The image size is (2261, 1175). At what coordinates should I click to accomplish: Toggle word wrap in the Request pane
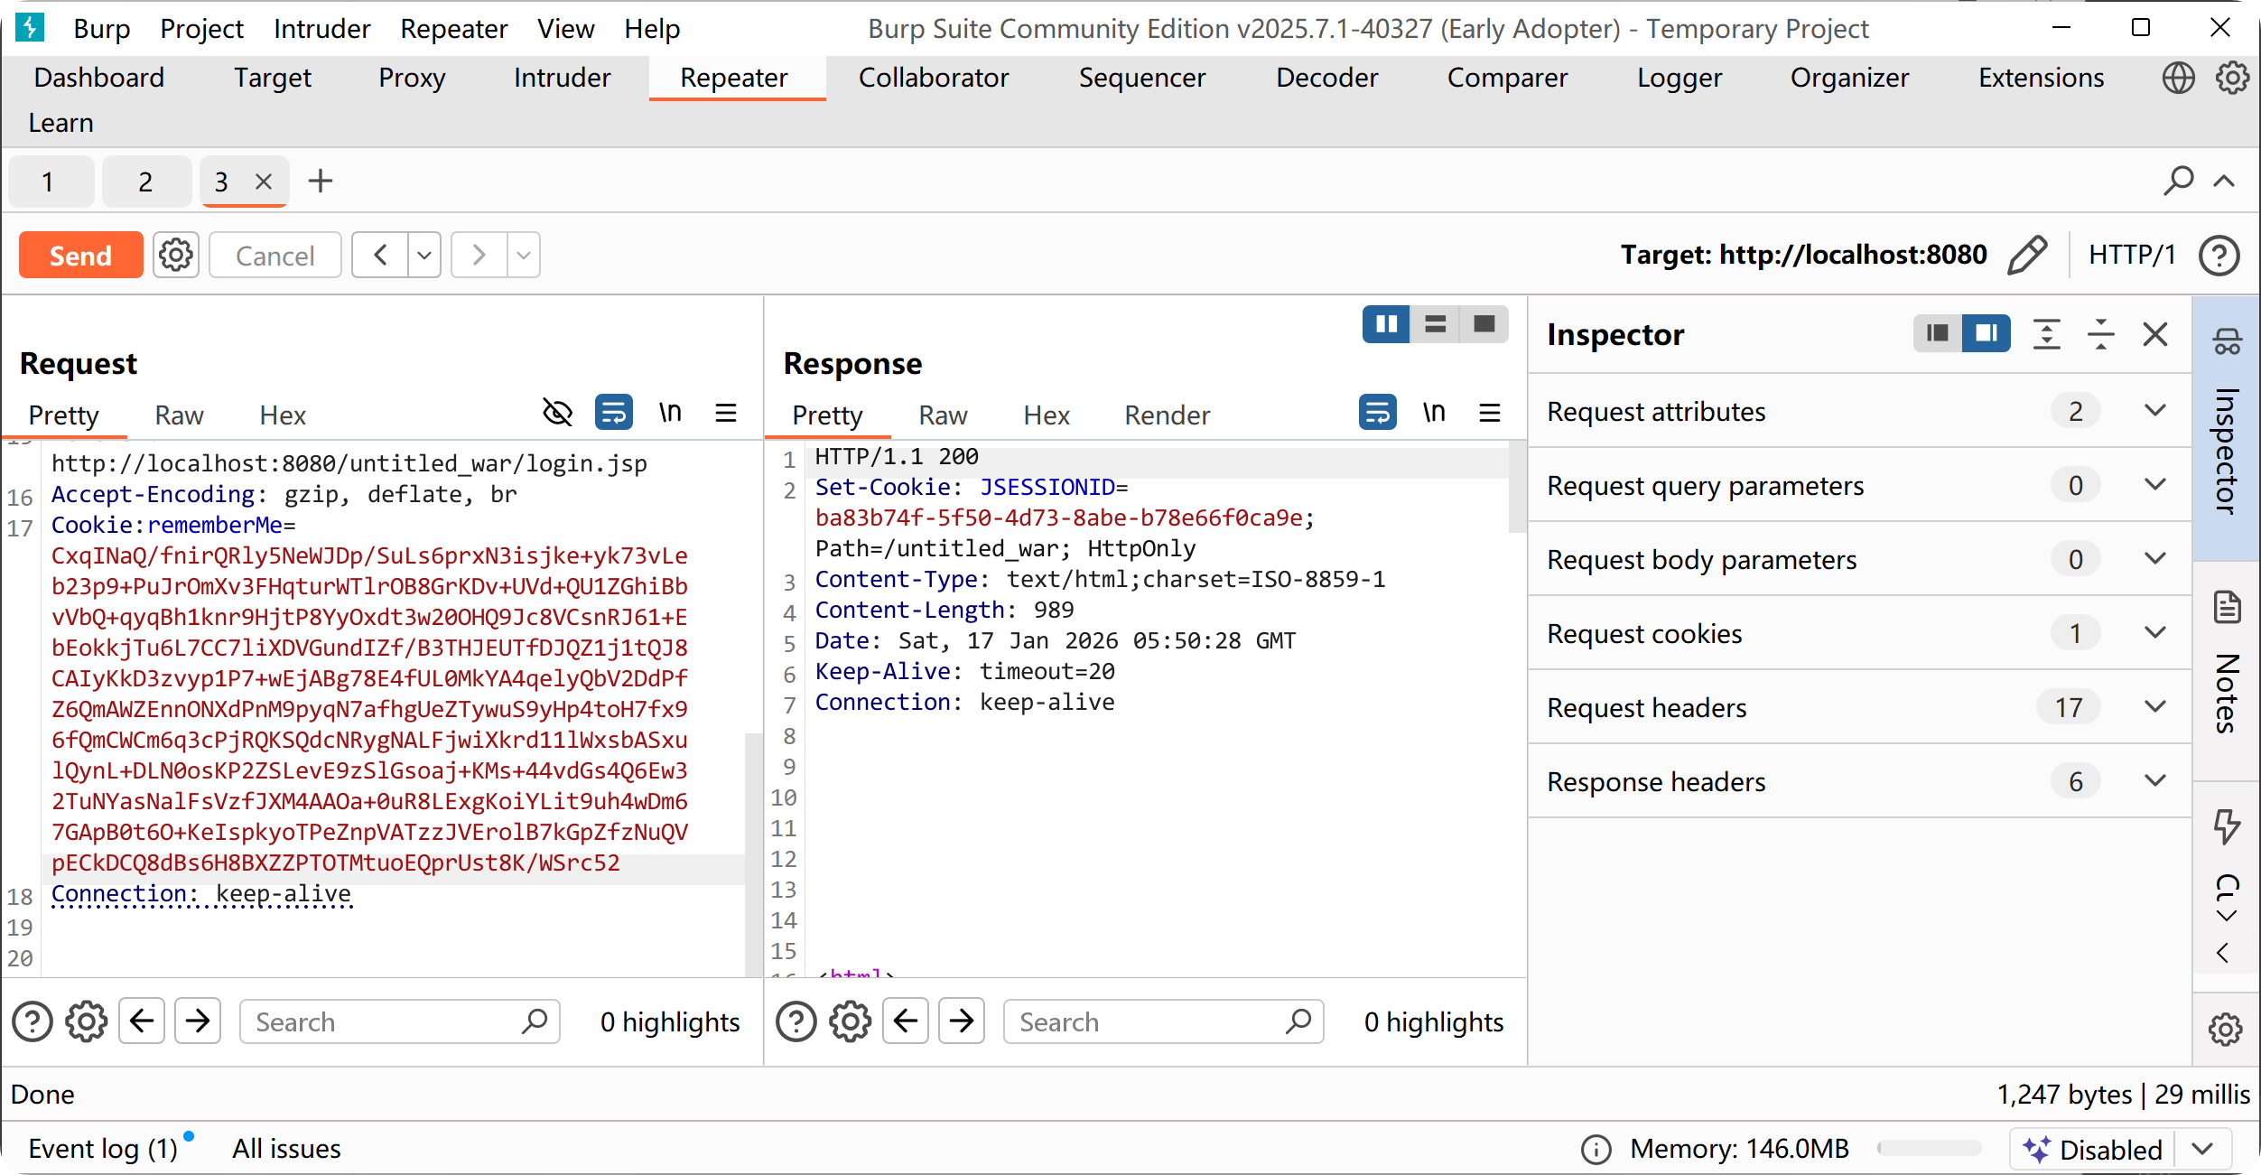[x=614, y=413]
